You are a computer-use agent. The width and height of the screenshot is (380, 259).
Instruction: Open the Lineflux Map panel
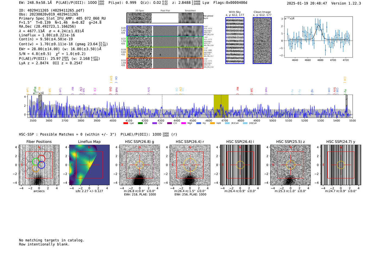[x=89, y=165]
